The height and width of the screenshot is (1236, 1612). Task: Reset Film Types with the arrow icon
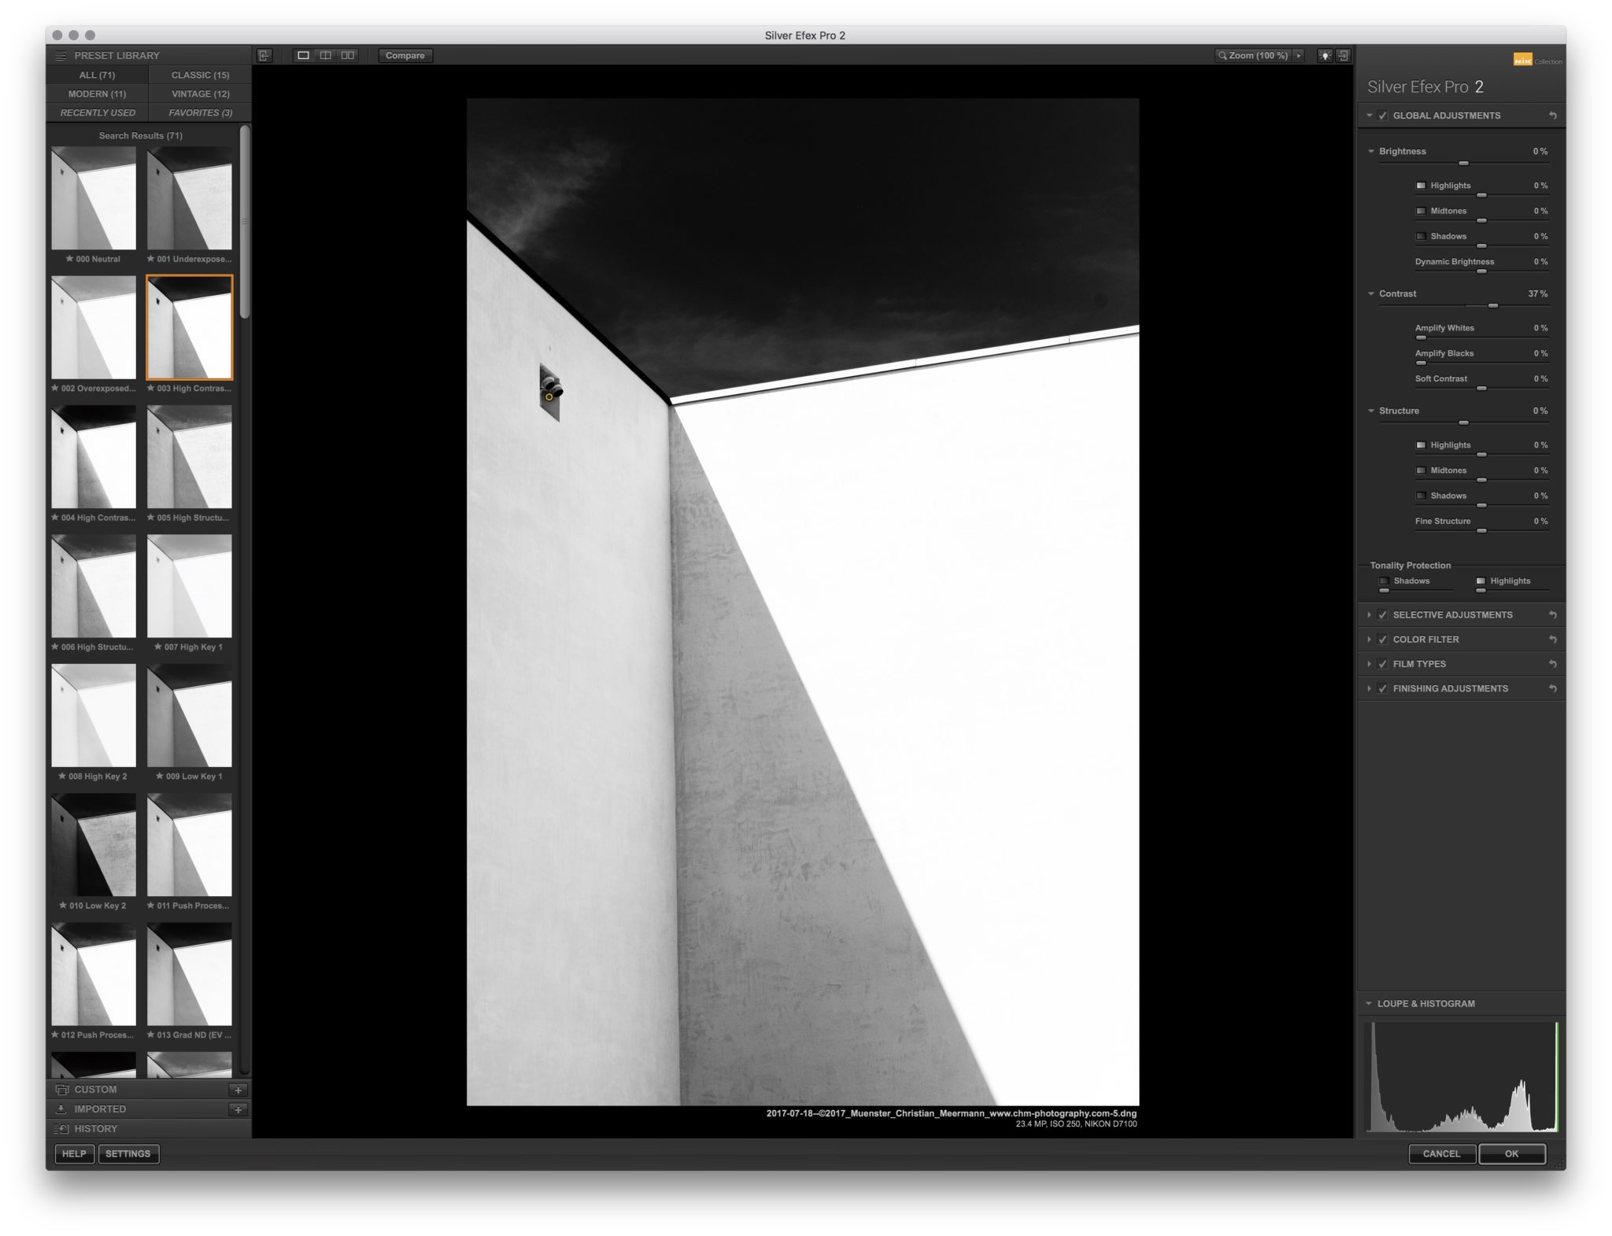point(1553,664)
